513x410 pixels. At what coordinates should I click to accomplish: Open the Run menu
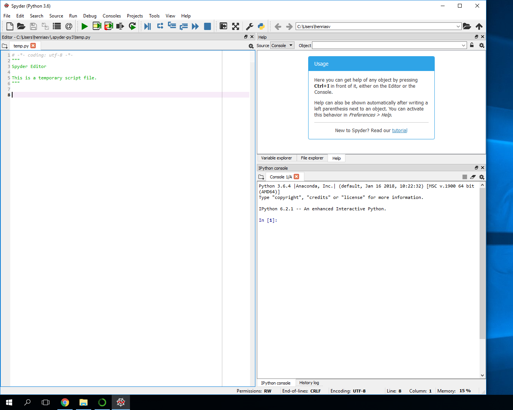pos(73,16)
